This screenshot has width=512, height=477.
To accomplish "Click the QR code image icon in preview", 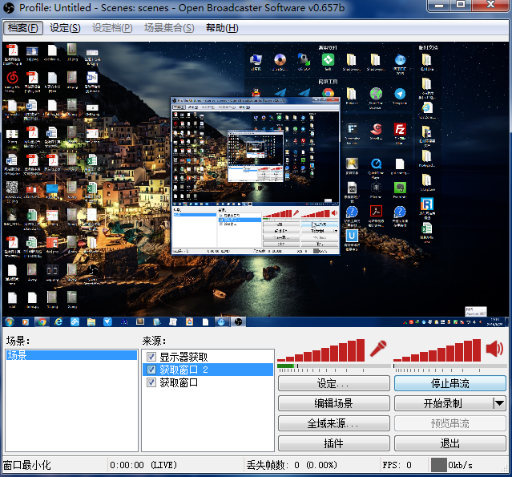I will point(12,188).
